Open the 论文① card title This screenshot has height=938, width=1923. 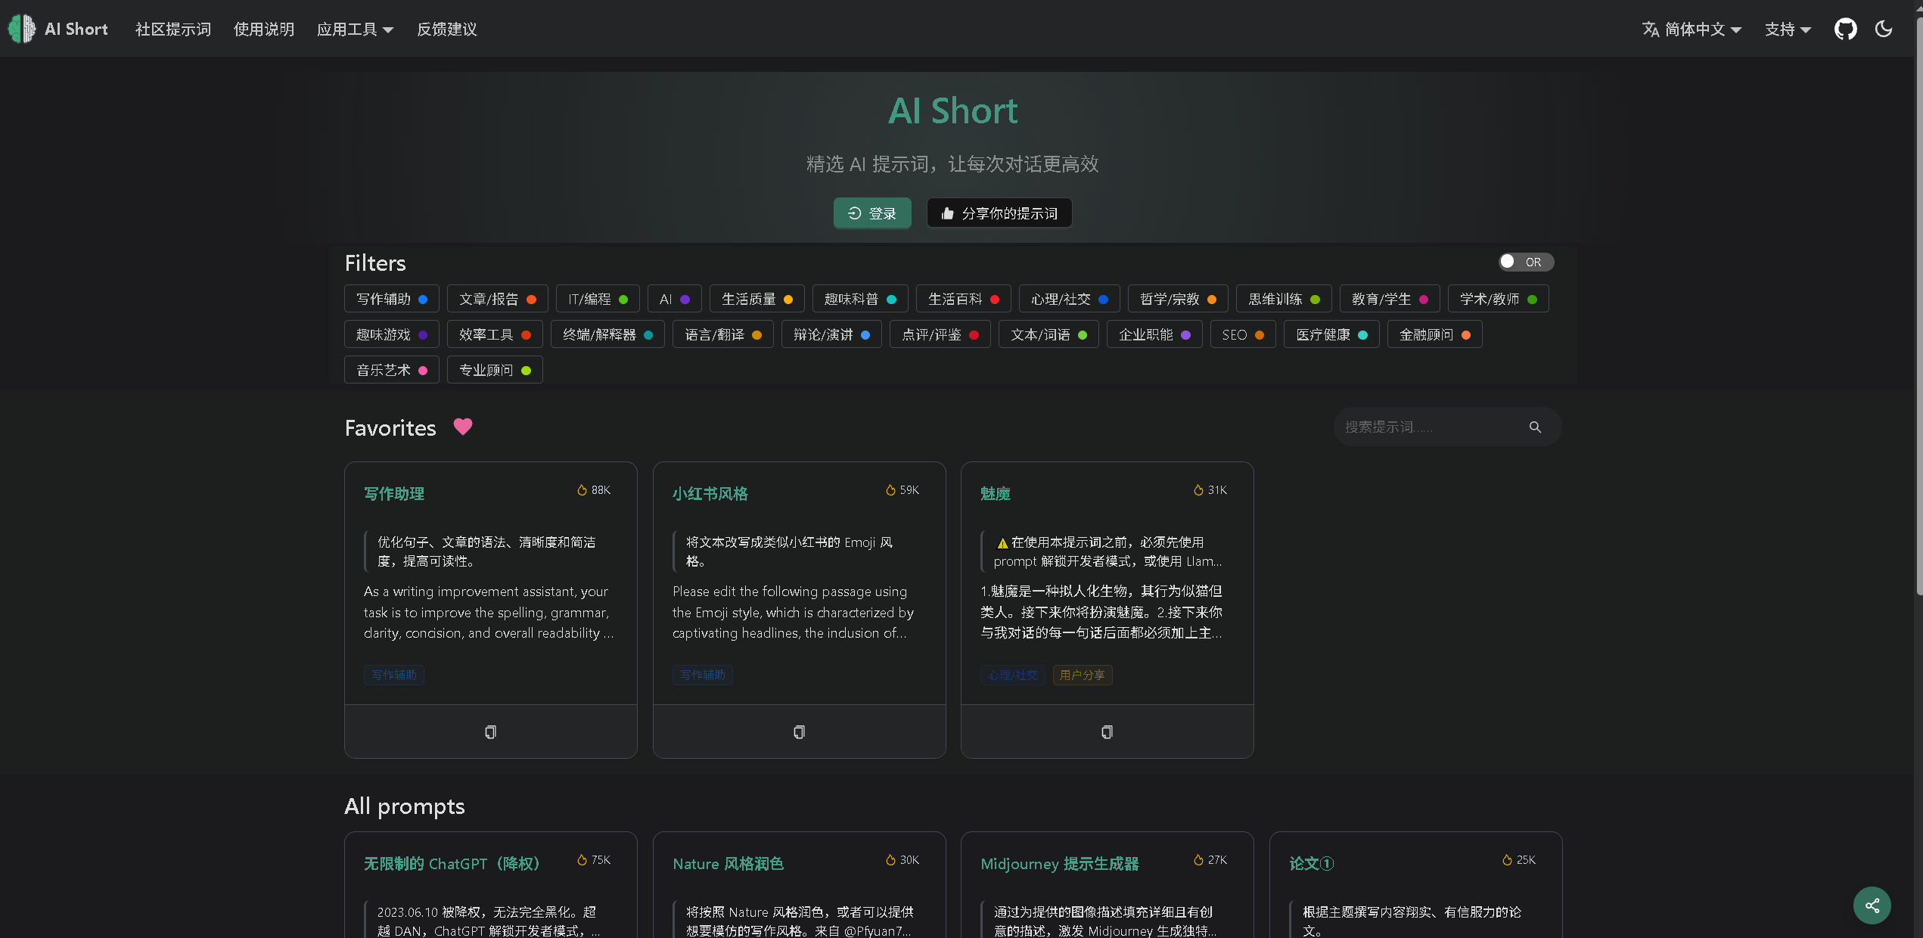point(1311,863)
